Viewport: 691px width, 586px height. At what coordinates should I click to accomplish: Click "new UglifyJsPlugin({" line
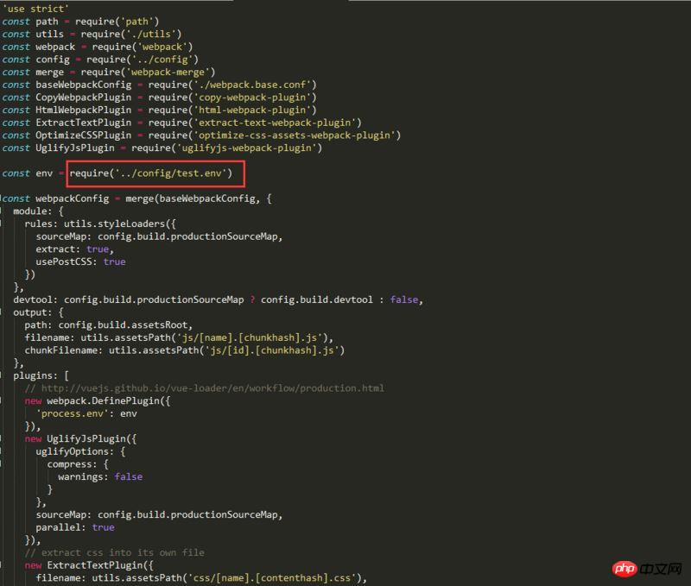click(x=80, y=439)
